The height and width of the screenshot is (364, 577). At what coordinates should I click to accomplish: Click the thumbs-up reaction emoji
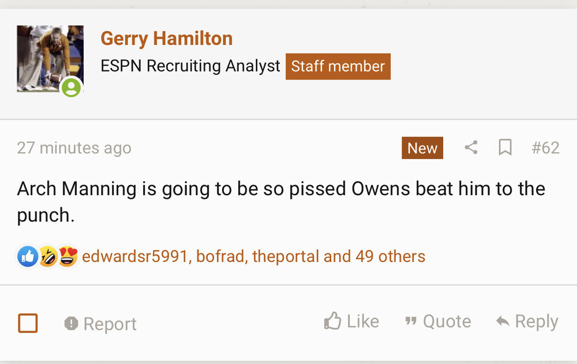click(28, 256)
